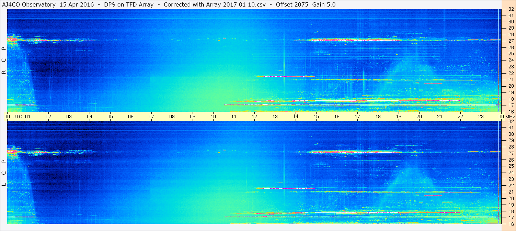Select the 14 hour mark on time axis
Screen dimensions: 516x231
(x=296, y=117)
